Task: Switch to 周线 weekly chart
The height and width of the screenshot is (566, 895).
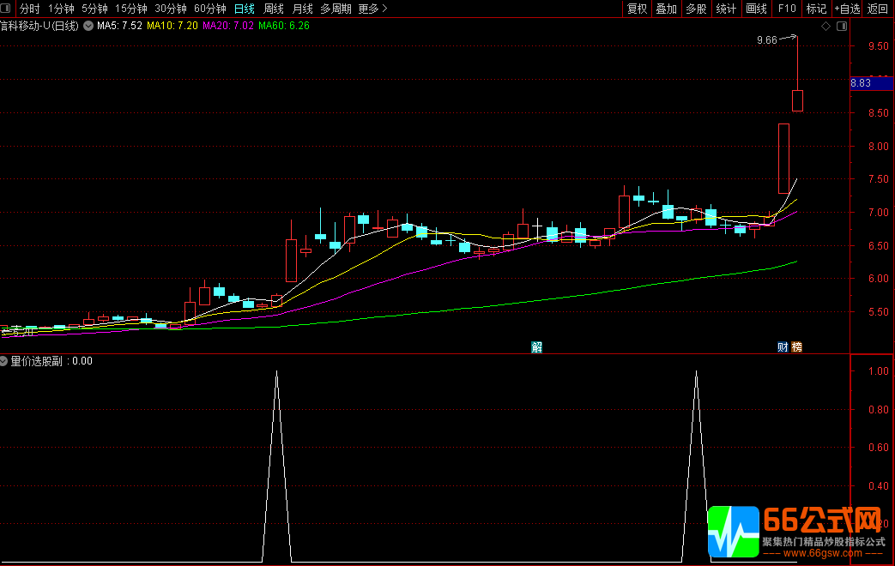Action: tap(273, 9)
